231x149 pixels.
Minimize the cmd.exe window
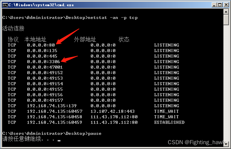click(214, 5)
